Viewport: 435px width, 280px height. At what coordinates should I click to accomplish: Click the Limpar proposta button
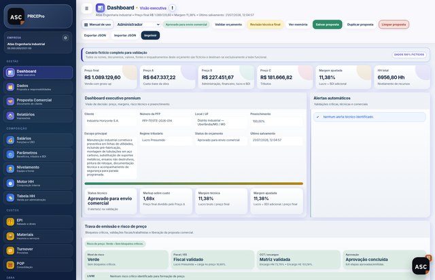(394, 24)
